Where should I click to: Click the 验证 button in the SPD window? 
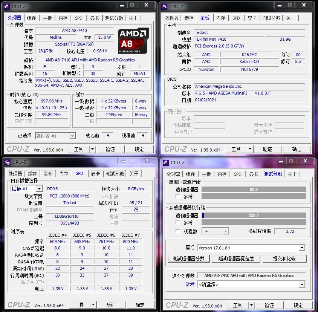(112, 305)
